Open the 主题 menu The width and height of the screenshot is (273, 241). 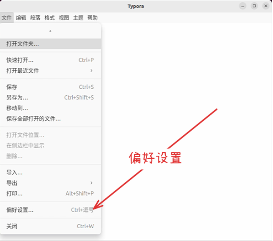(x=78, y=18)
